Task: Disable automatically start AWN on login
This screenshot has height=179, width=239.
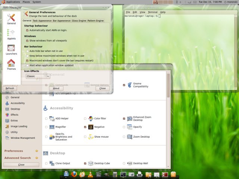Action: click(27, 30)
